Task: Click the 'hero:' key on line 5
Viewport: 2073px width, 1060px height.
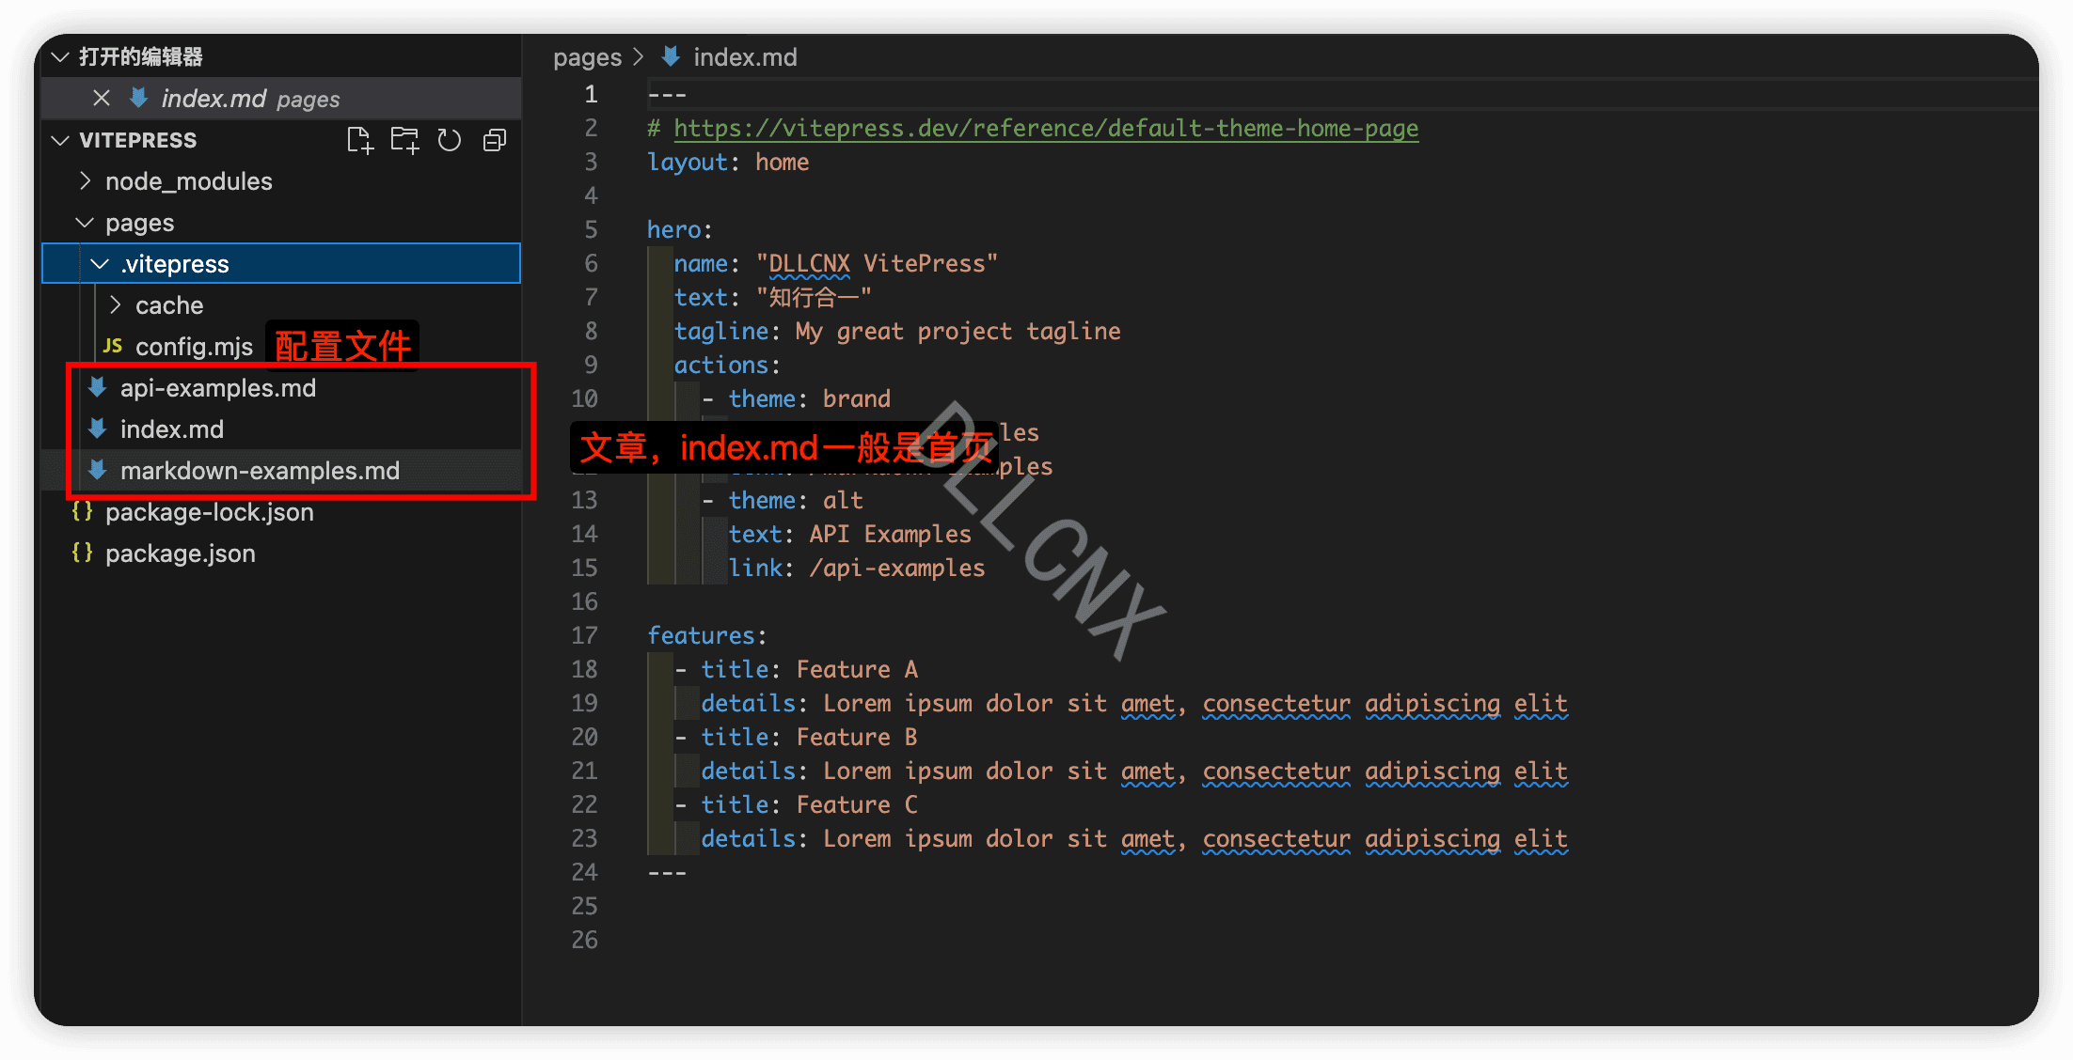Action: point(680,229)
